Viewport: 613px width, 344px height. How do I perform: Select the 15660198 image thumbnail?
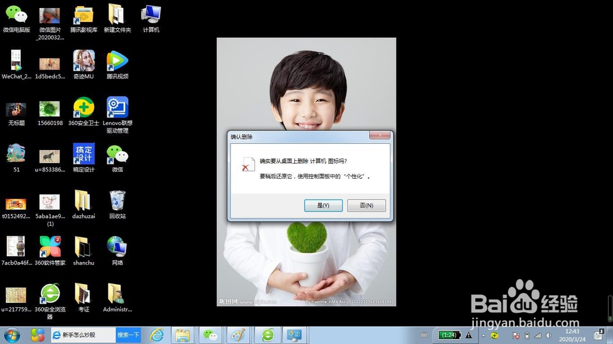click(x=50, y=113)
